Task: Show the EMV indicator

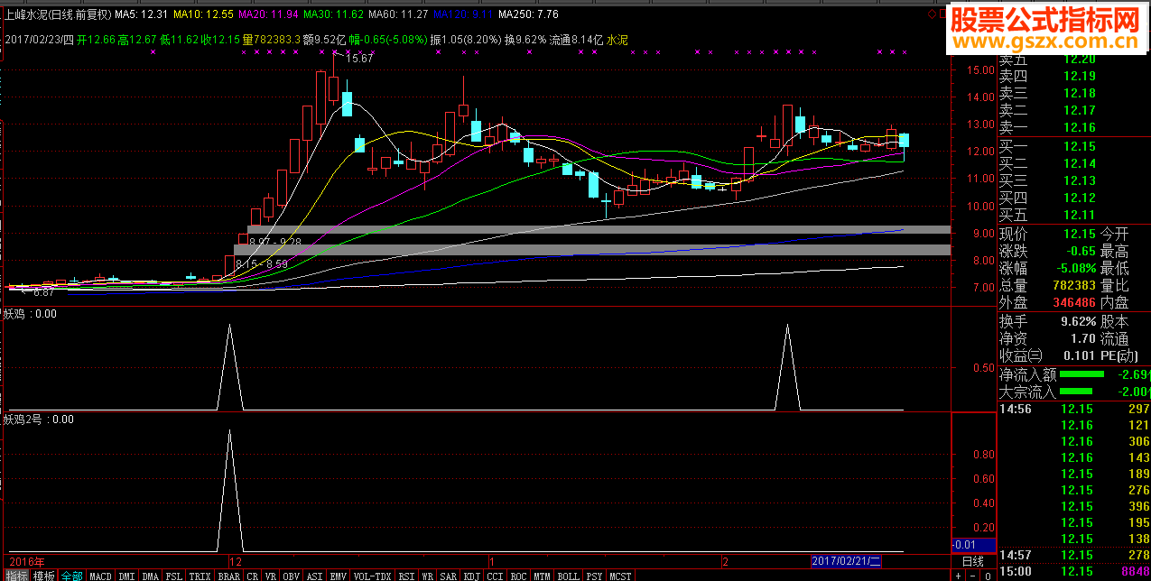Action: pyautogui.click(x=339, y=575)
